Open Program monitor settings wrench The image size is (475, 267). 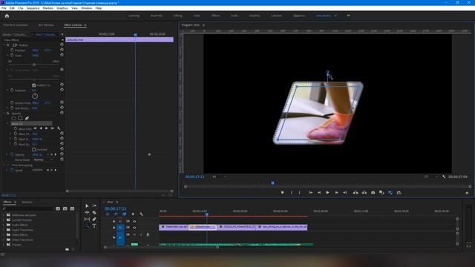pos(444,177)
